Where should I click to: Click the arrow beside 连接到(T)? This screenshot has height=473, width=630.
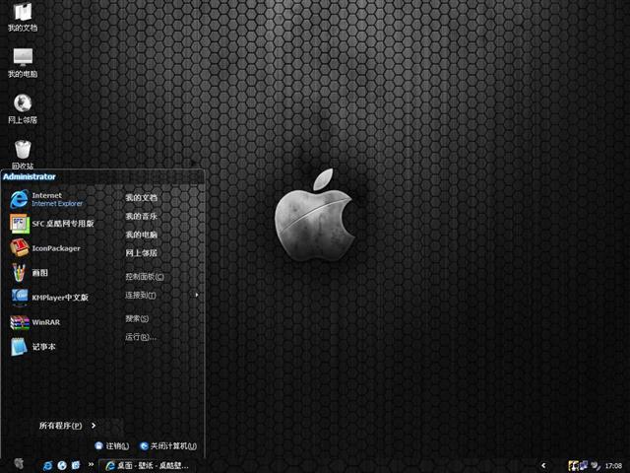[197, 295]
